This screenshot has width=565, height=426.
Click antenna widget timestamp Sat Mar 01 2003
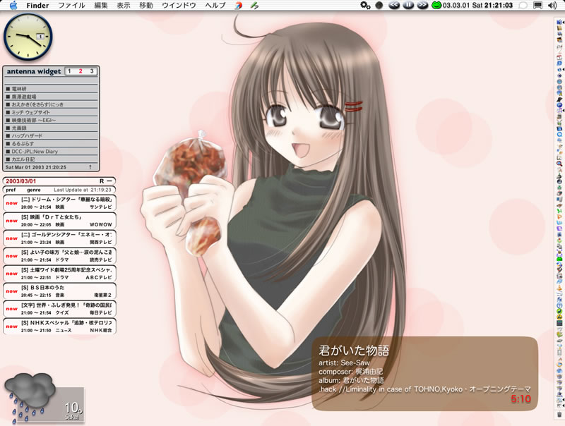click(36, 167)
